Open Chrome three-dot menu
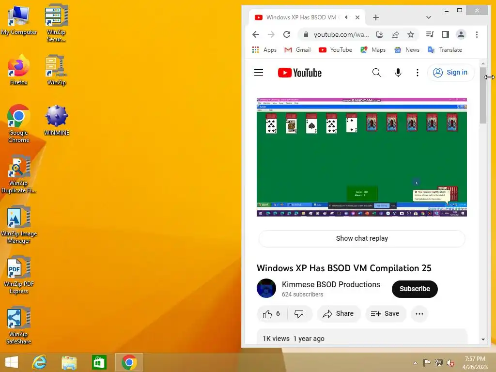Viewport: 496px width, 372px height. (477, 34)
